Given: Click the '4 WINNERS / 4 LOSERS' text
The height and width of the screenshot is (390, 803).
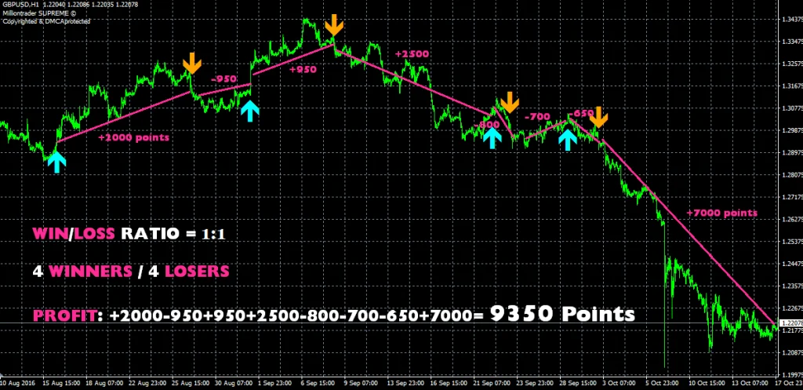Looking at the screenshot, I should pos(130,272).
